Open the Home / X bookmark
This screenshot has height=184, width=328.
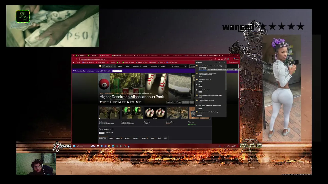tap(161, 62)
